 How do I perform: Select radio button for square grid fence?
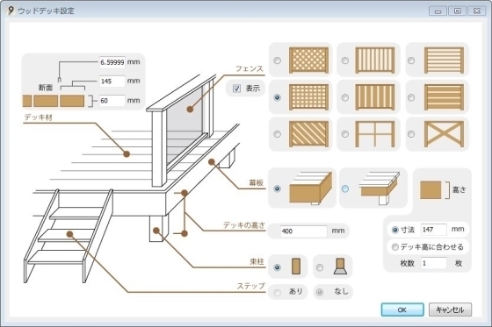tap(277, 97)
